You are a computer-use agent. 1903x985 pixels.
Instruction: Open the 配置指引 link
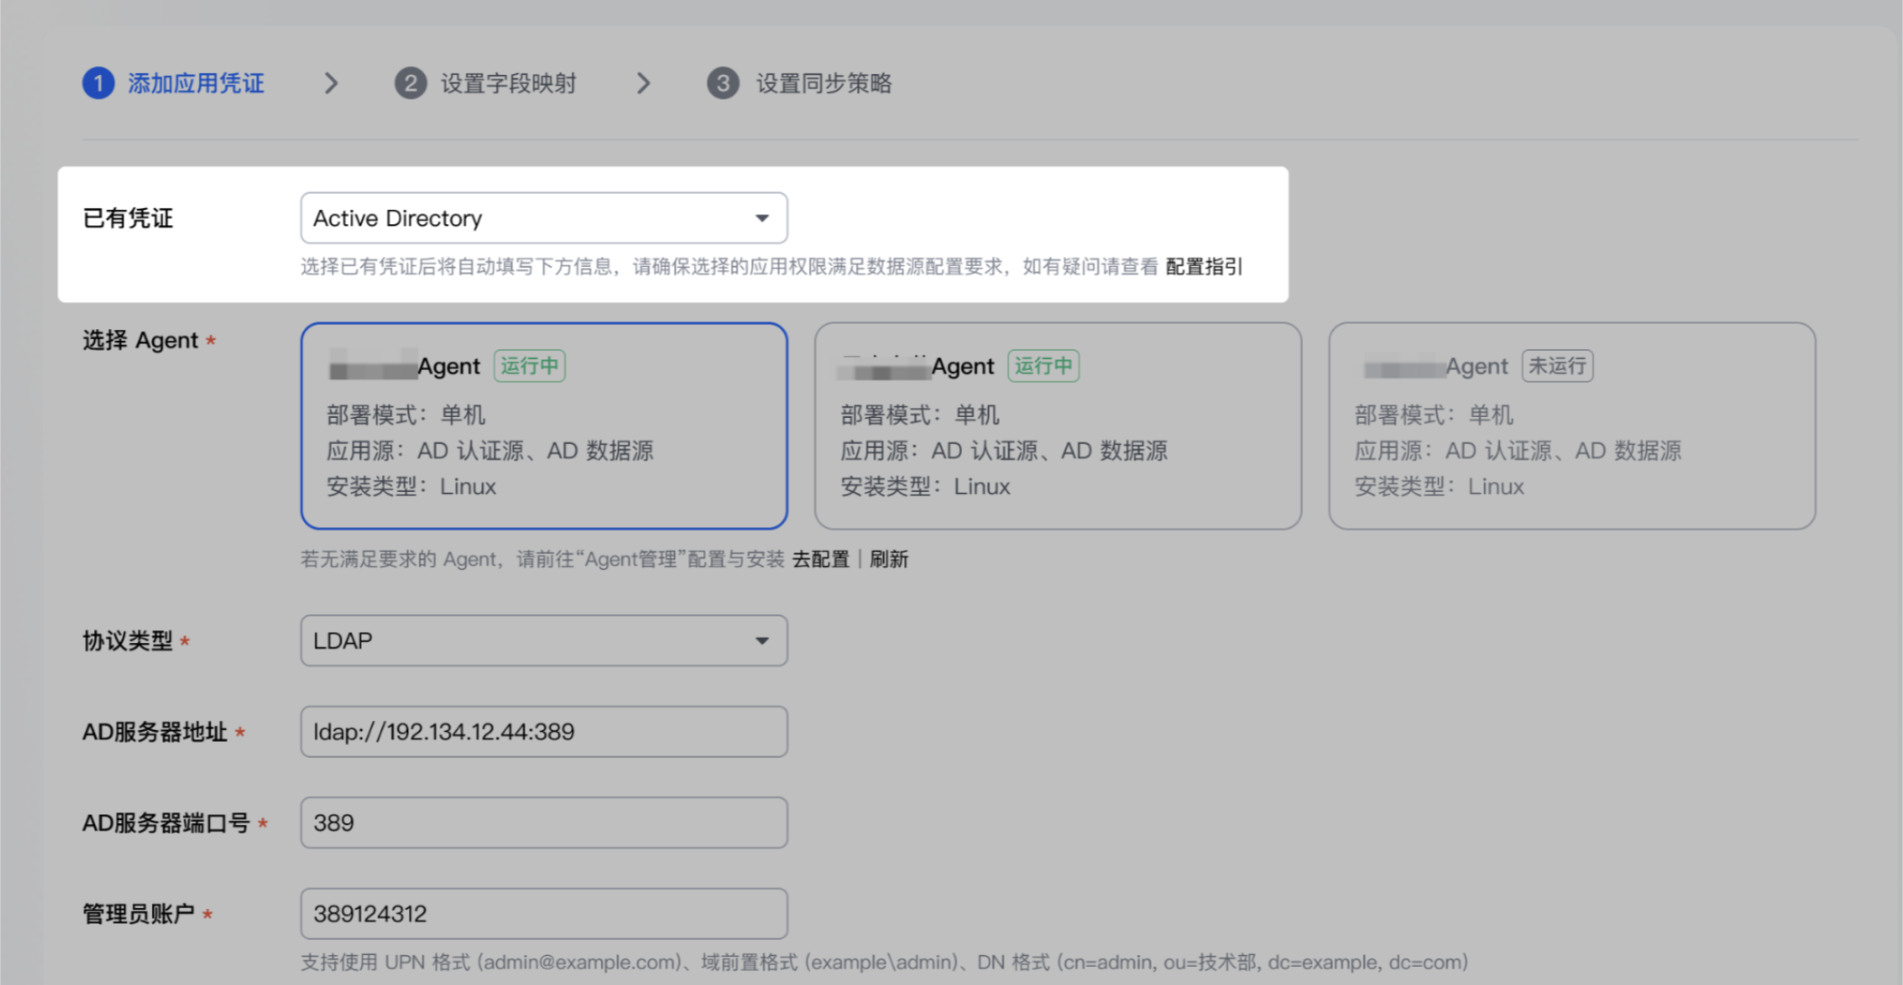(1204, 266)
